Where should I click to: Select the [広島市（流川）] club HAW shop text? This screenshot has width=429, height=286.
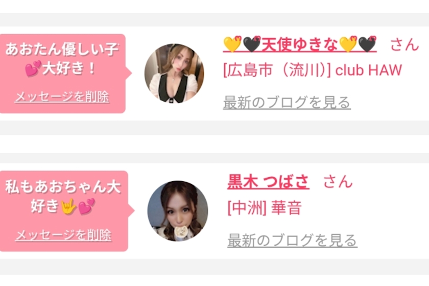(x=313, y=70)
